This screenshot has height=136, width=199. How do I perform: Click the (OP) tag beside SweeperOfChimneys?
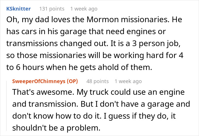coord(73,81)
